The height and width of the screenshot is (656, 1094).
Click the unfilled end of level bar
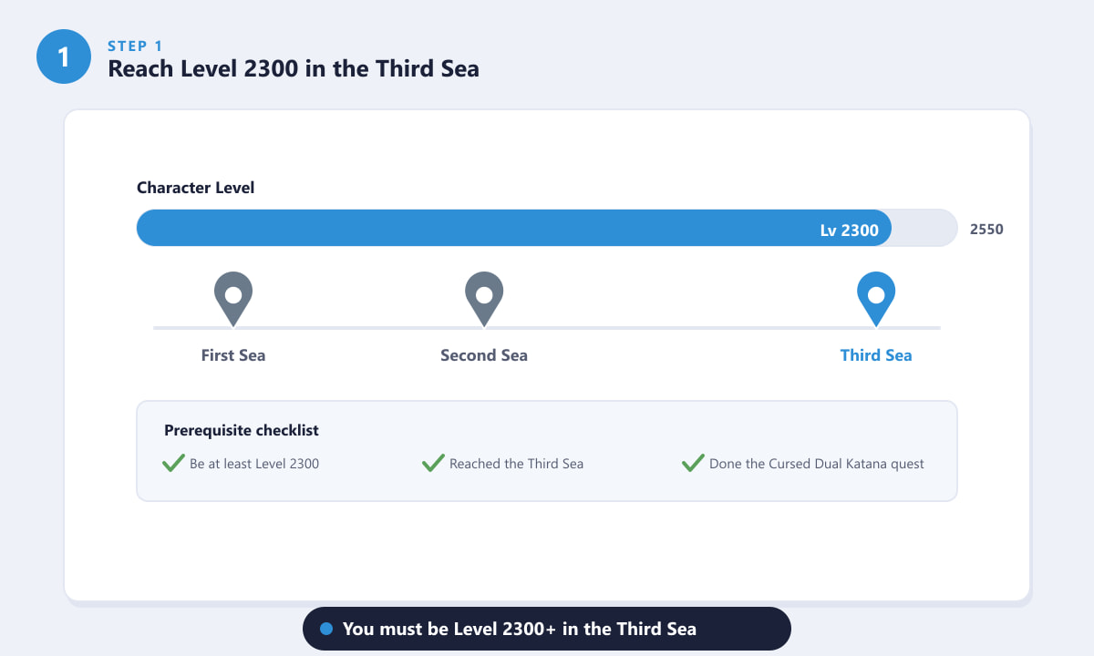[924, 228]
